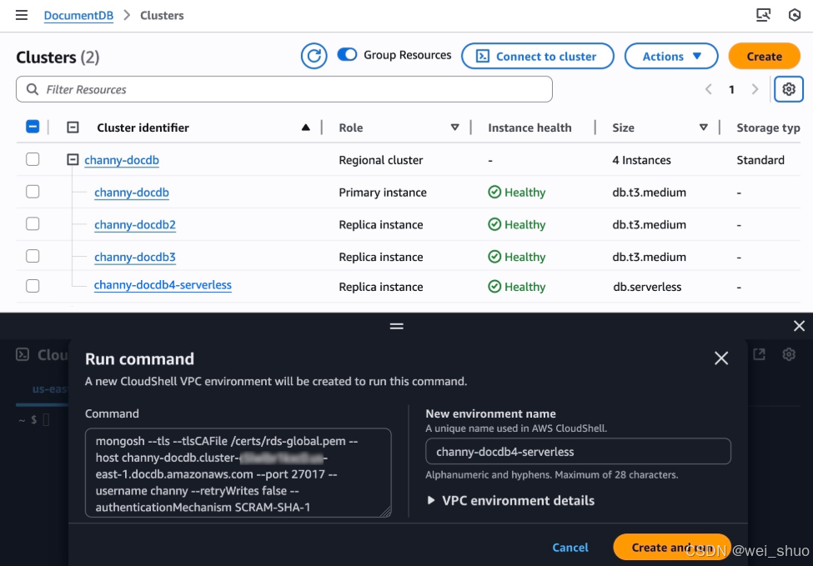Click the Command textarea resize grip
This screenshot has width=813, height=566.
pos(386,512)
